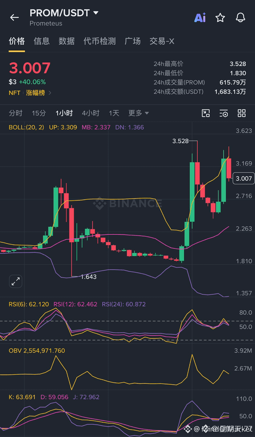
Task: Switch to the 数据 tab
Action: point(67,41)
